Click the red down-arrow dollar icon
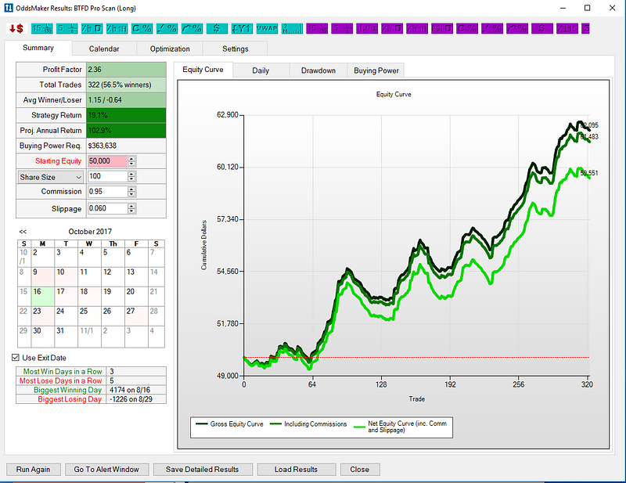 click(x=16, y=29)
